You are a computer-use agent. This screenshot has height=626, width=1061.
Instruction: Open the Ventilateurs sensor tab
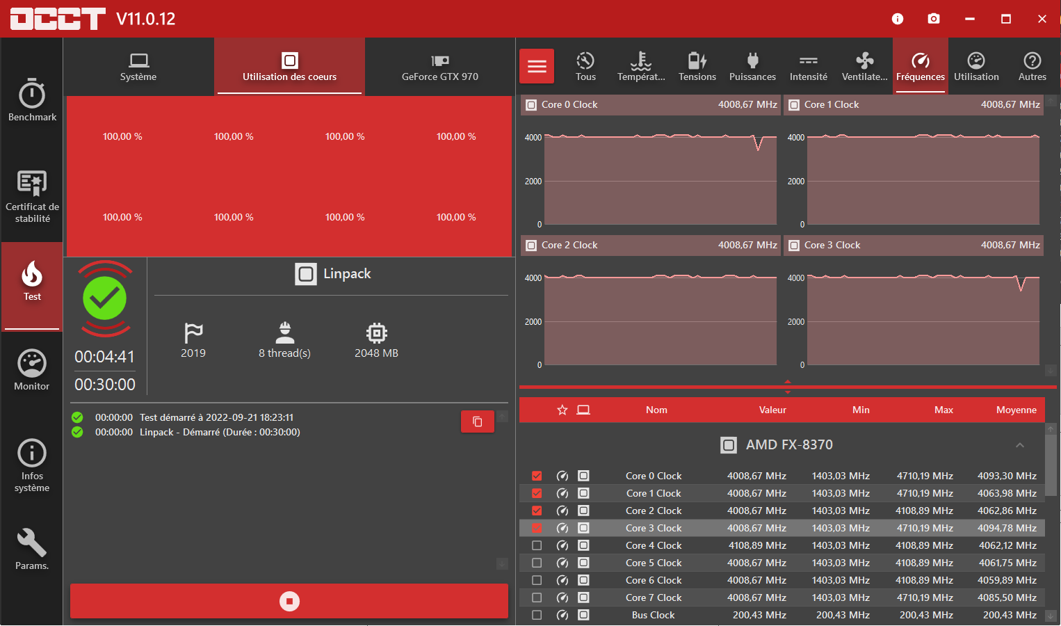point(865,67)
